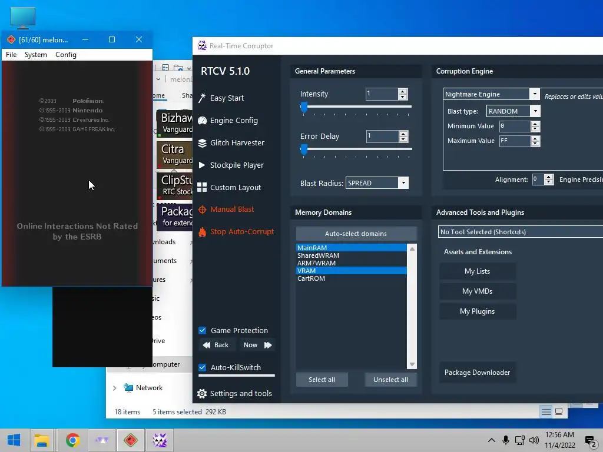Click Stop Auto-Corrupt flame icon
Image resolution: width=603 pixels, height=452 pixels.
pos(202,232)
